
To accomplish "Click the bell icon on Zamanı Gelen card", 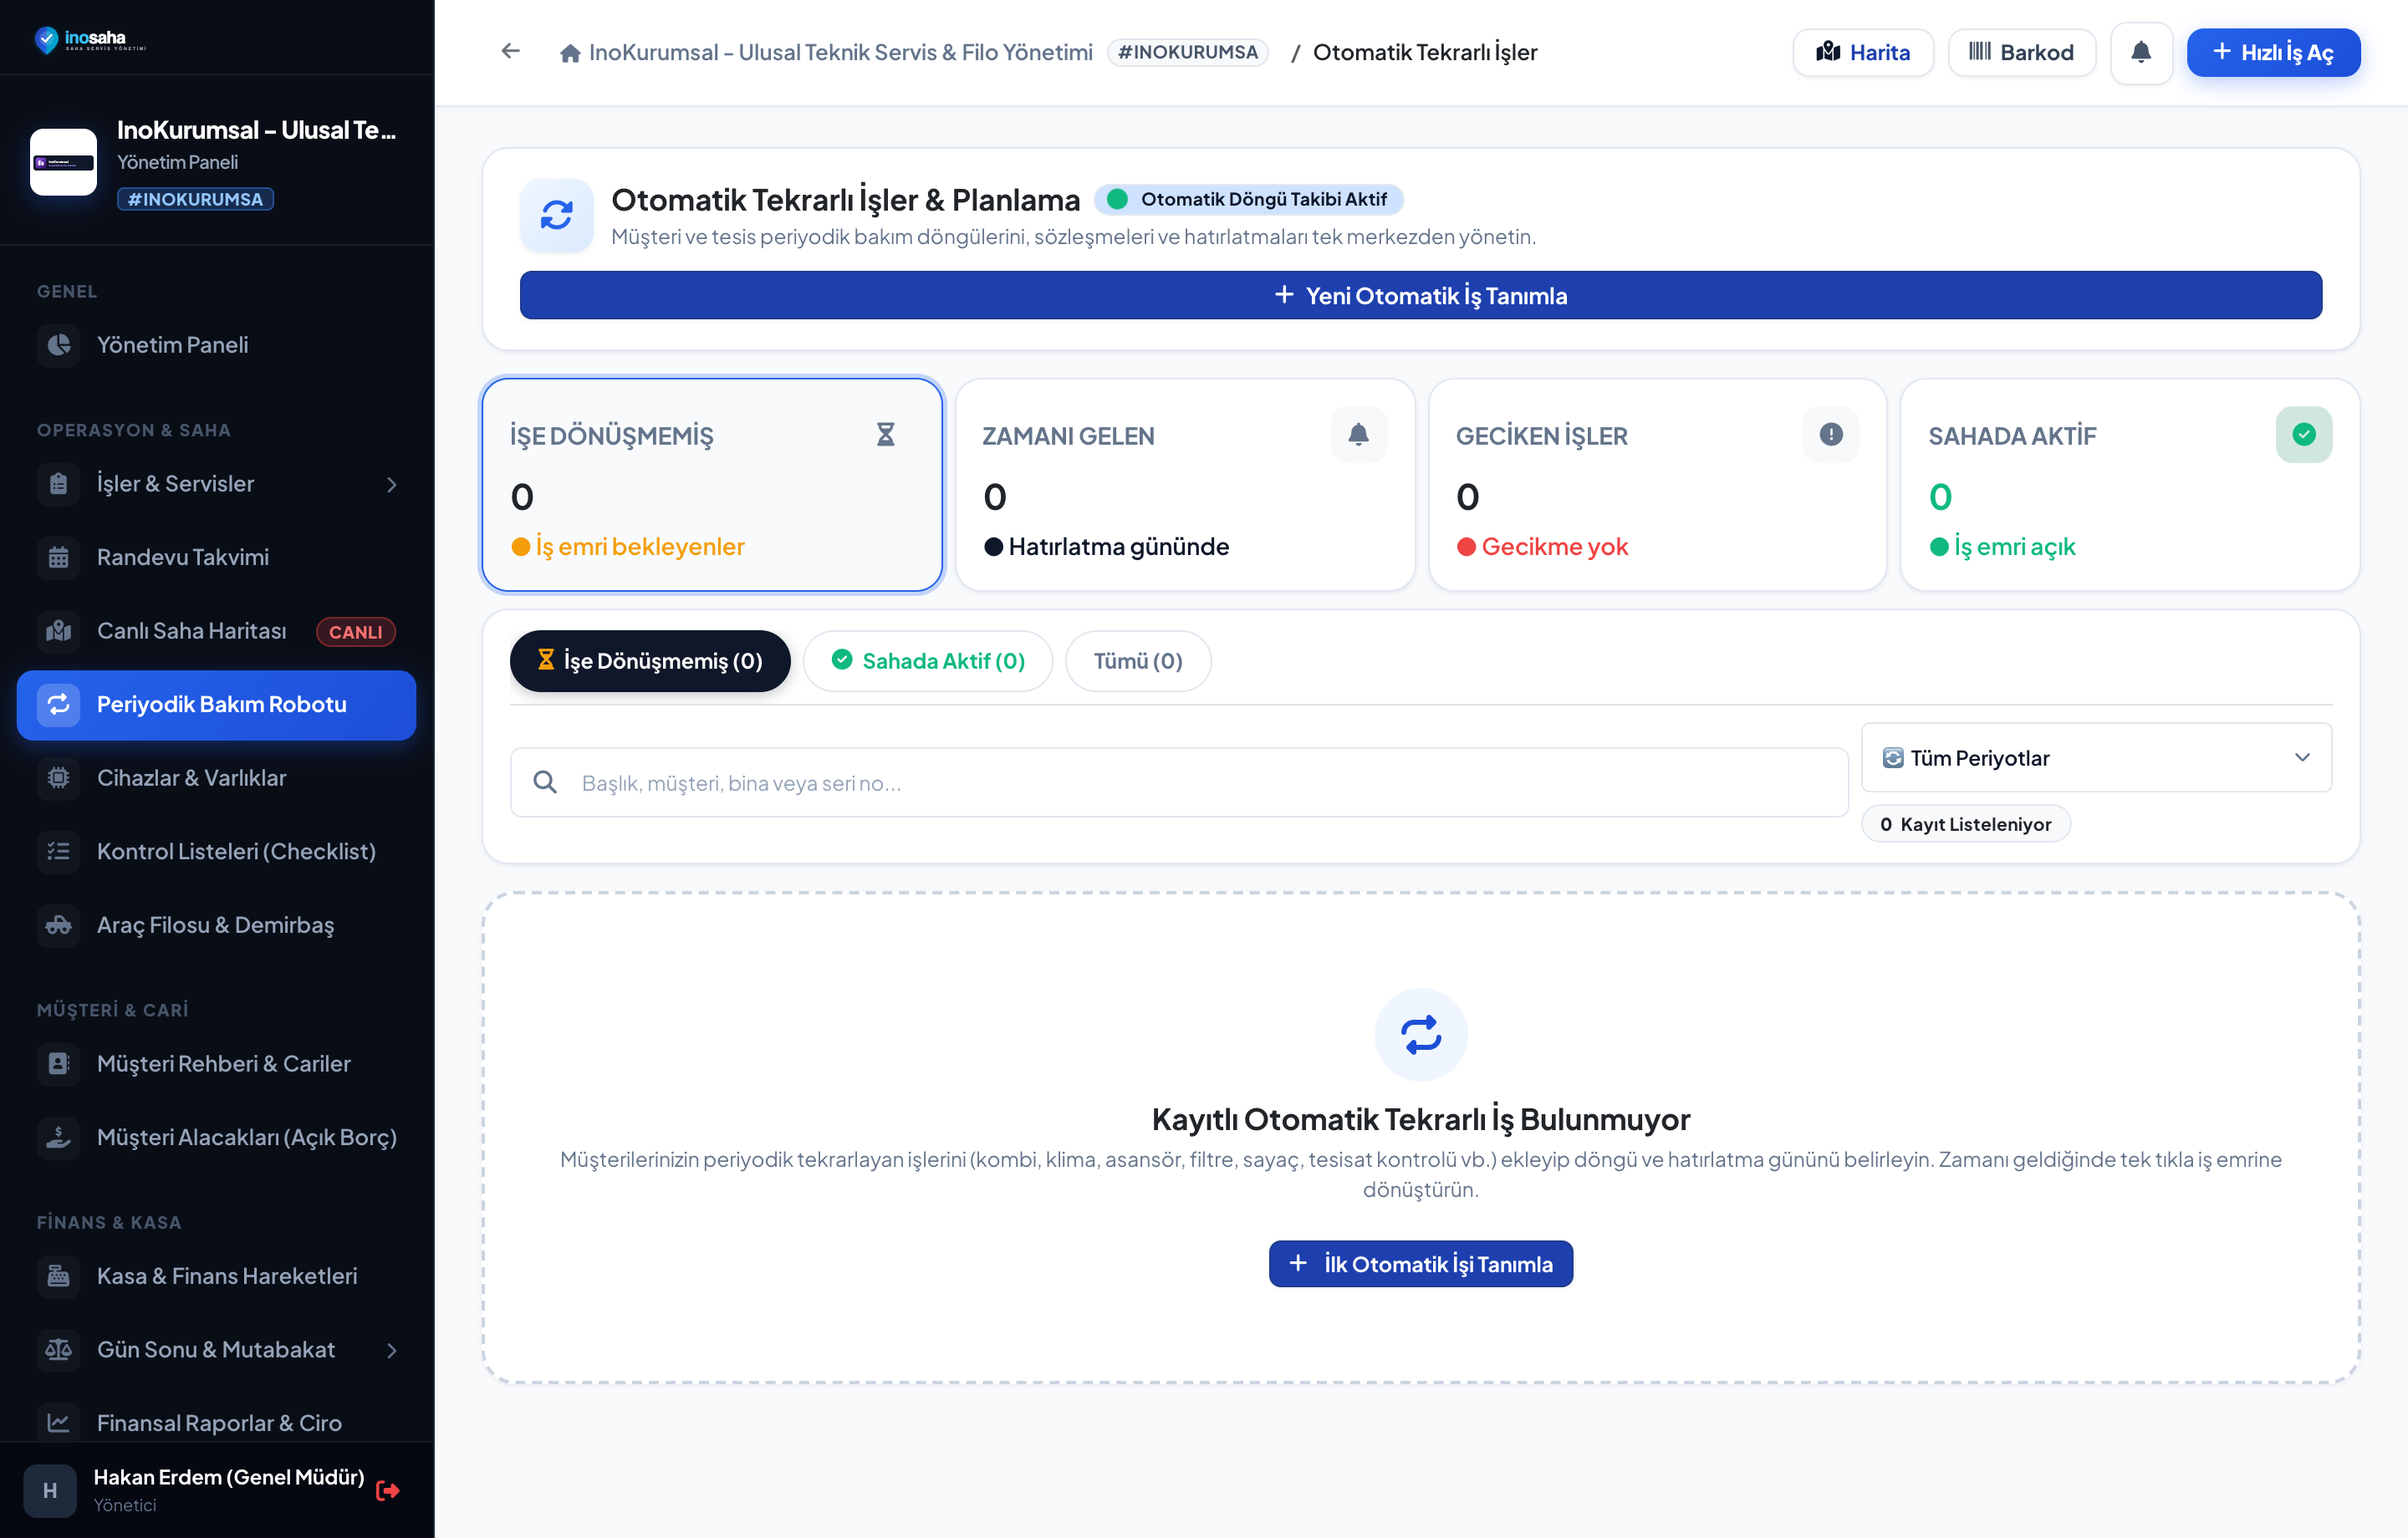I will tap(1358, 434).
